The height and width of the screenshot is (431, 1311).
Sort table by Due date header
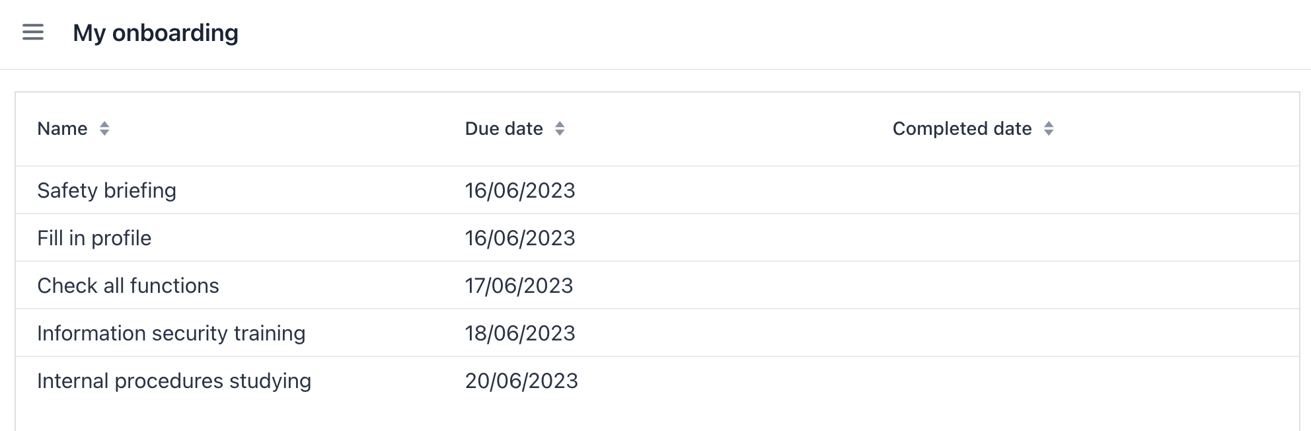pos(504,129)
